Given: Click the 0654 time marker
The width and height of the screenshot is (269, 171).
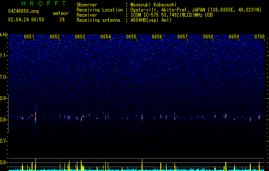Looking at the screenshot, I should click(x=106, y=37).
